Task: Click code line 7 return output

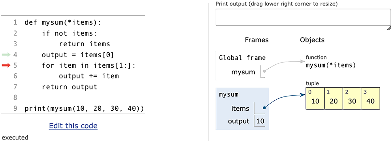Action: pyautogui.click(x=69, y=87)
